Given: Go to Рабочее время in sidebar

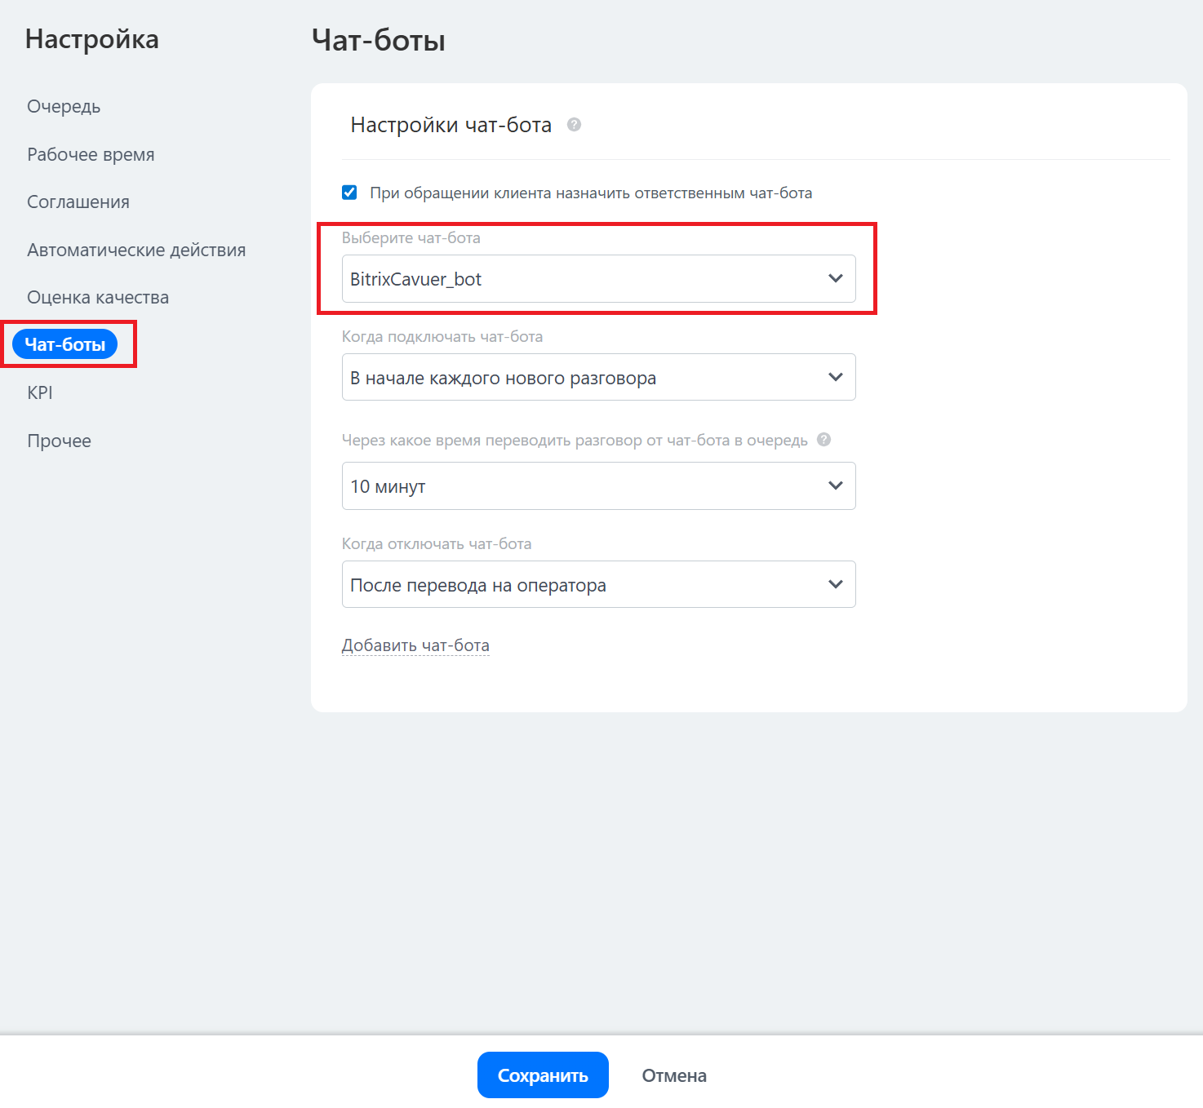Looking at the screenshot, I should (x=91, y=155).
